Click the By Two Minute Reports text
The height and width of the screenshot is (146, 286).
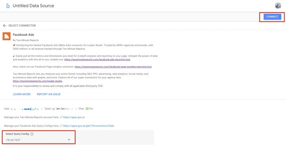tap(26, 40)
